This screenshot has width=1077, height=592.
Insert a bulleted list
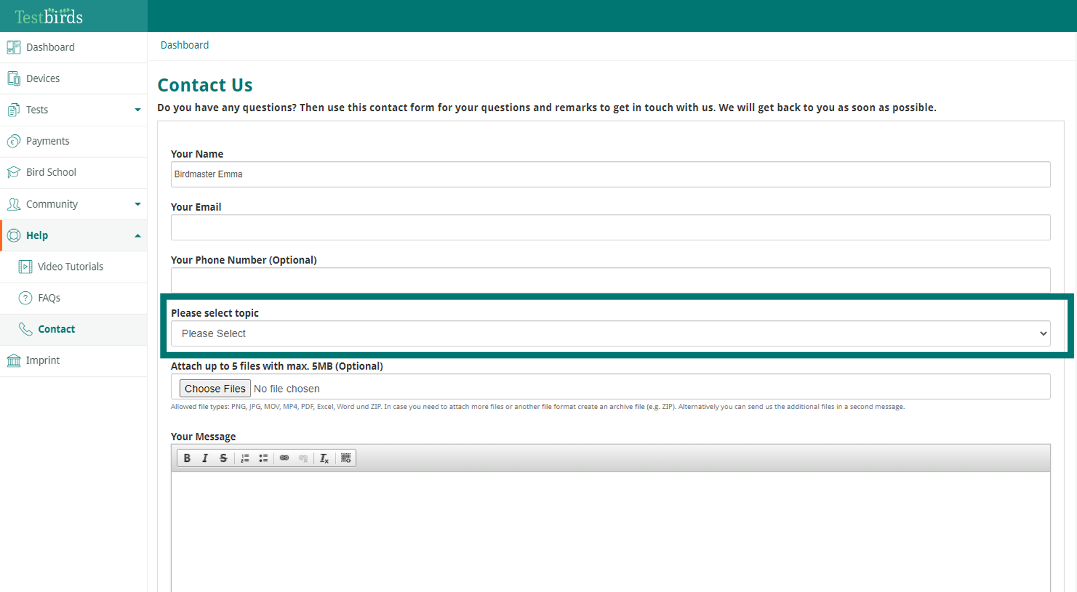(263, 458)
